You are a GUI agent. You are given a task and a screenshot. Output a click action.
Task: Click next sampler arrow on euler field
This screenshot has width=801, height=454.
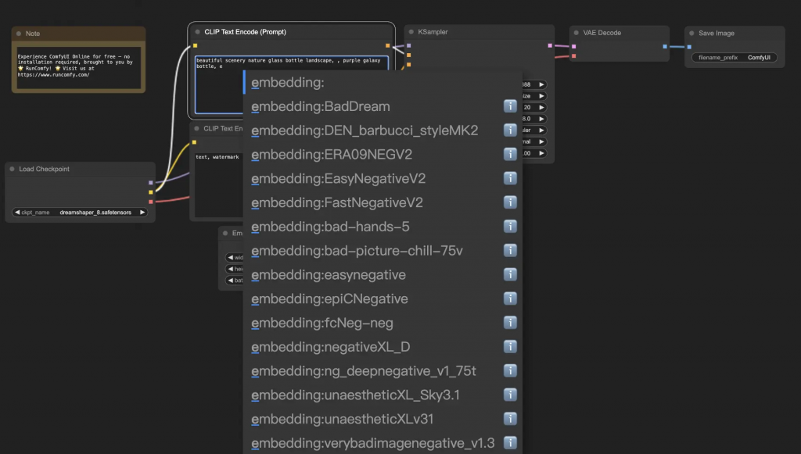click(x=541, y=130)
